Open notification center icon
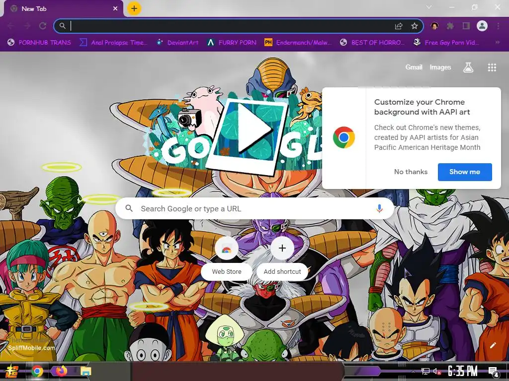Screen dimensions: 509x381 (494, 372)
